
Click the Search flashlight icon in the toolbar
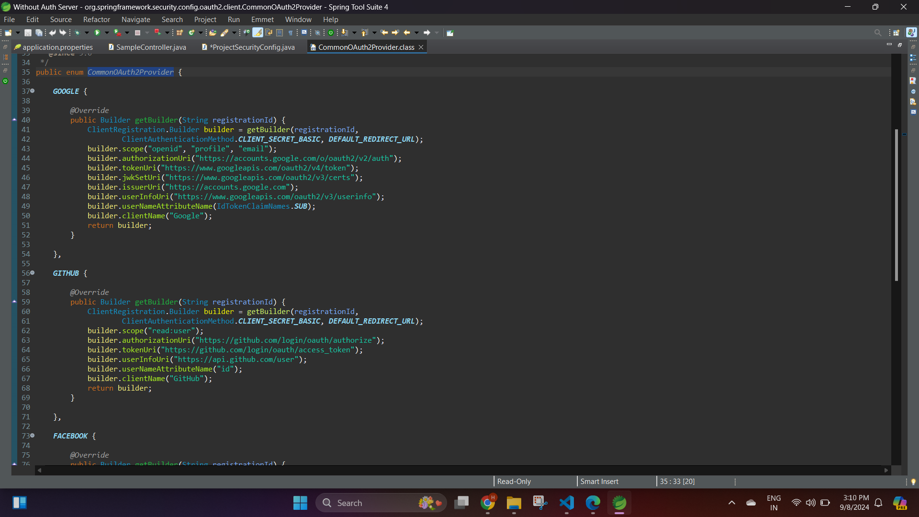(x=224, y=33)
